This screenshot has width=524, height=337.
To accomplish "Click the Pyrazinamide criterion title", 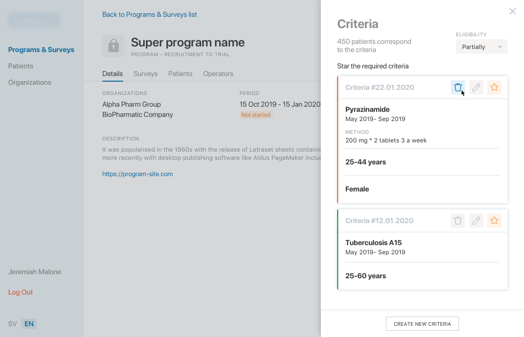I will (x=367, y=109).
